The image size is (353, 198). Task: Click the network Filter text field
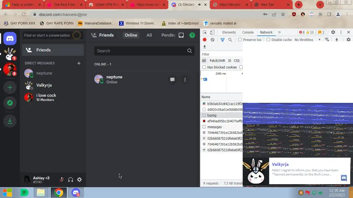(x=222, y=54)
